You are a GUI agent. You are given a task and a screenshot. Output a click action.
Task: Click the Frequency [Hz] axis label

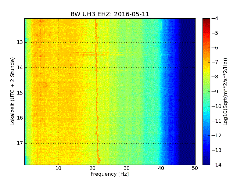click(110, 174)
